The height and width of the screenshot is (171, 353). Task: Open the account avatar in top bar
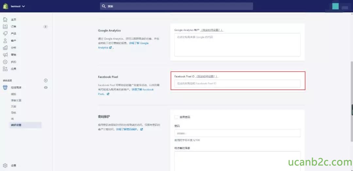[335, 6]
